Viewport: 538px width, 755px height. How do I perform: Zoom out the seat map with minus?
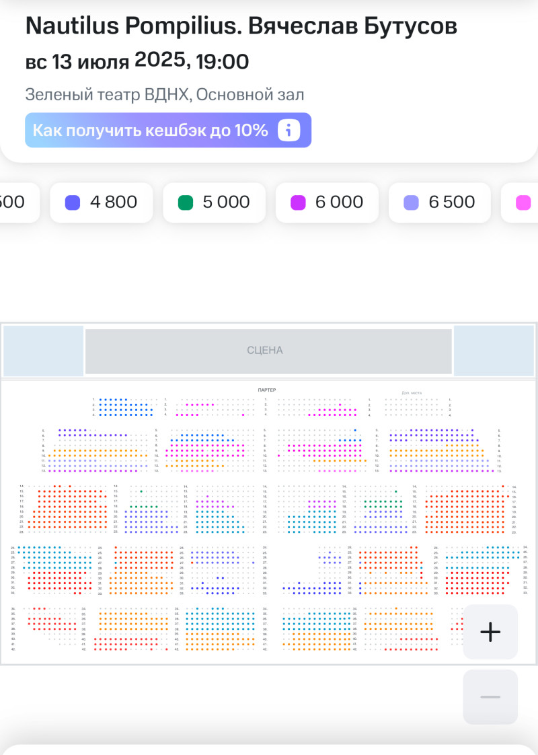point(490,696)
